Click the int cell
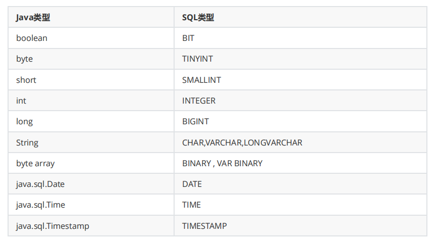This screenshot has width=437, height=243. (21, 101)
